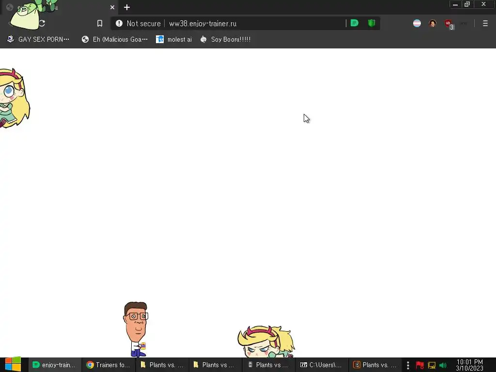496x372 pixels.
Task: Click the pink and blue striped extension
Action: coord(417,23)
